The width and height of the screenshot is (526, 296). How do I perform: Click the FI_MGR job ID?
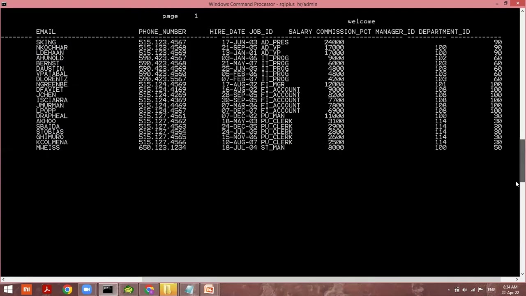pyautogui.click(x=273, y=84)
